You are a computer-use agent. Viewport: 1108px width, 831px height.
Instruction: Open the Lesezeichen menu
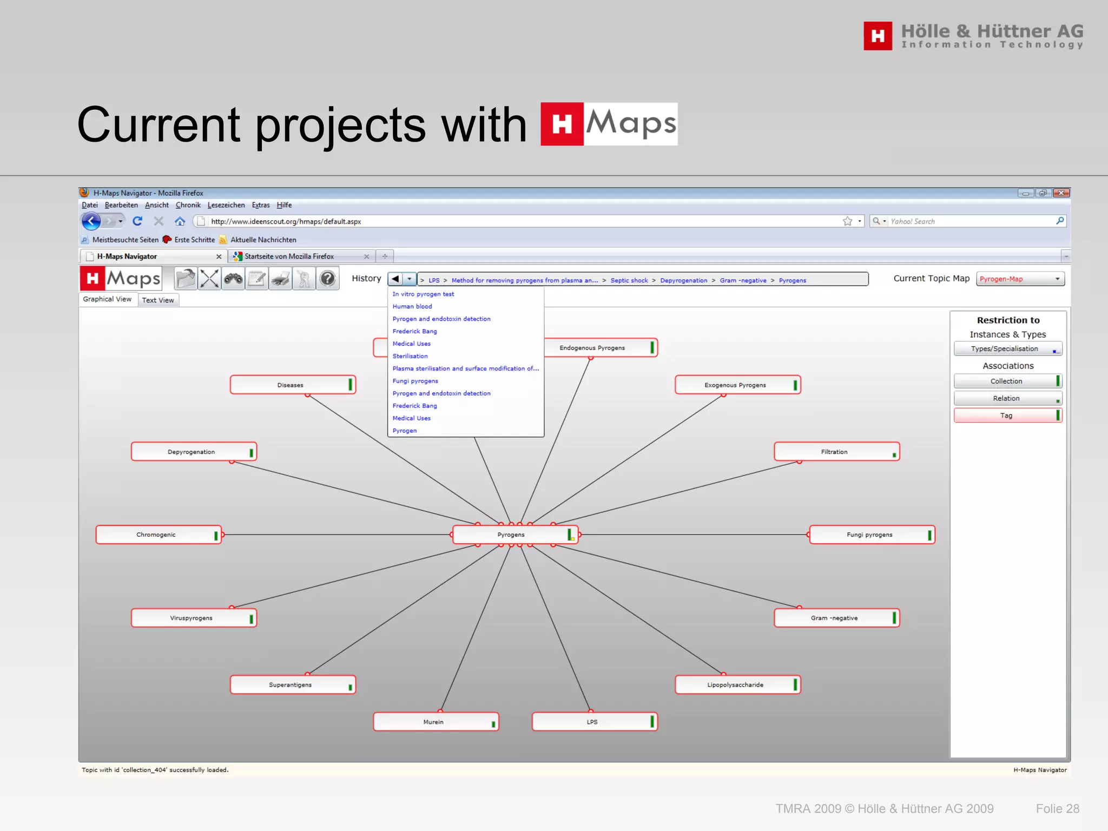click(x=226, y=205)
